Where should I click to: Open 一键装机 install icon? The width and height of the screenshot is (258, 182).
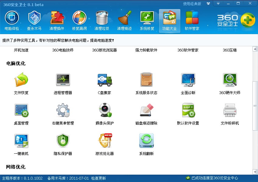click(x=21, y=144)
